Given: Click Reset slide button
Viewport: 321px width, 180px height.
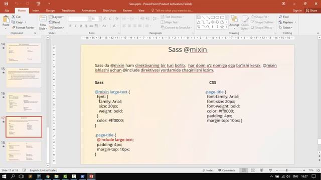Looking at the screenshot, I should [55, 22].
